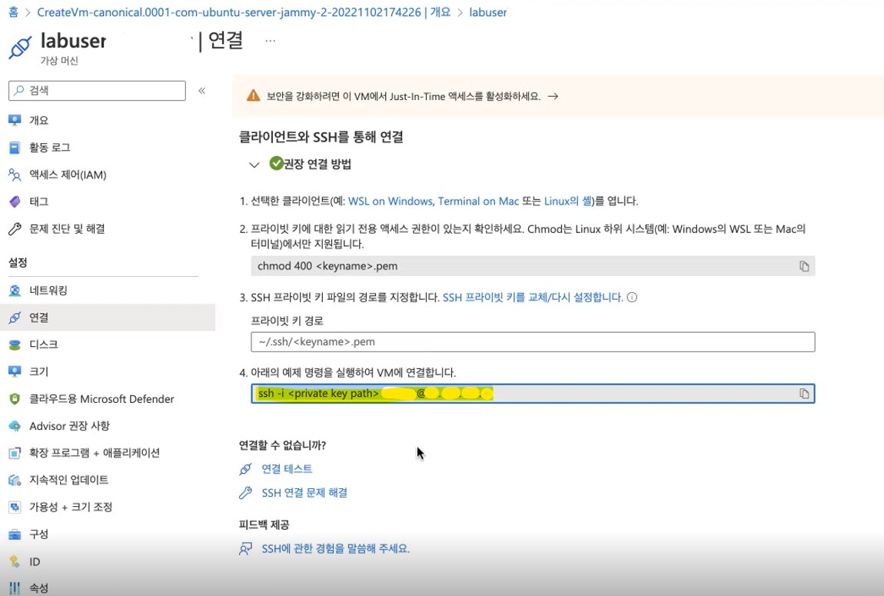Click the plug icon beside 연결 테스트
Image resolution: width=884 pixels, height=596 pixels.
(x=245, y=469)
